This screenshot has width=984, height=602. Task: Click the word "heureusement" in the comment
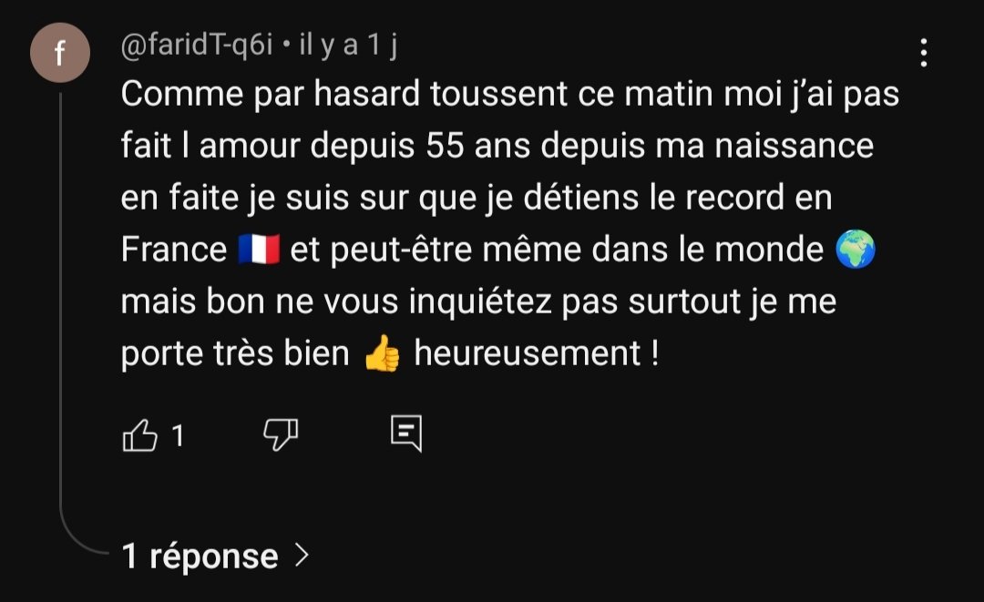[x=528, y=353]
